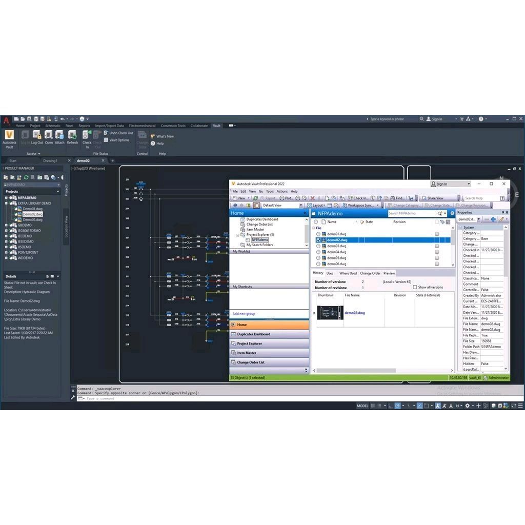Image resolution: width=525 pixels, height=525 pixels.
Task: Select the demo04.dwg radio button
Action: click(x=318, y=252)
